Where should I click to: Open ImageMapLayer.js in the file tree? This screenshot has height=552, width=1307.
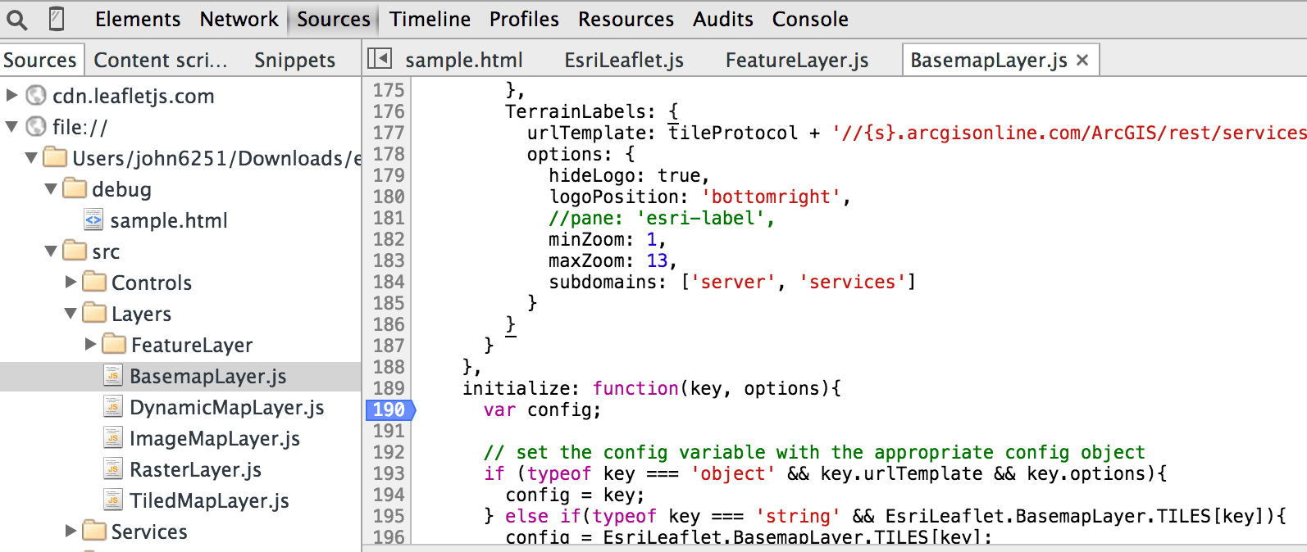coord(215,438)
